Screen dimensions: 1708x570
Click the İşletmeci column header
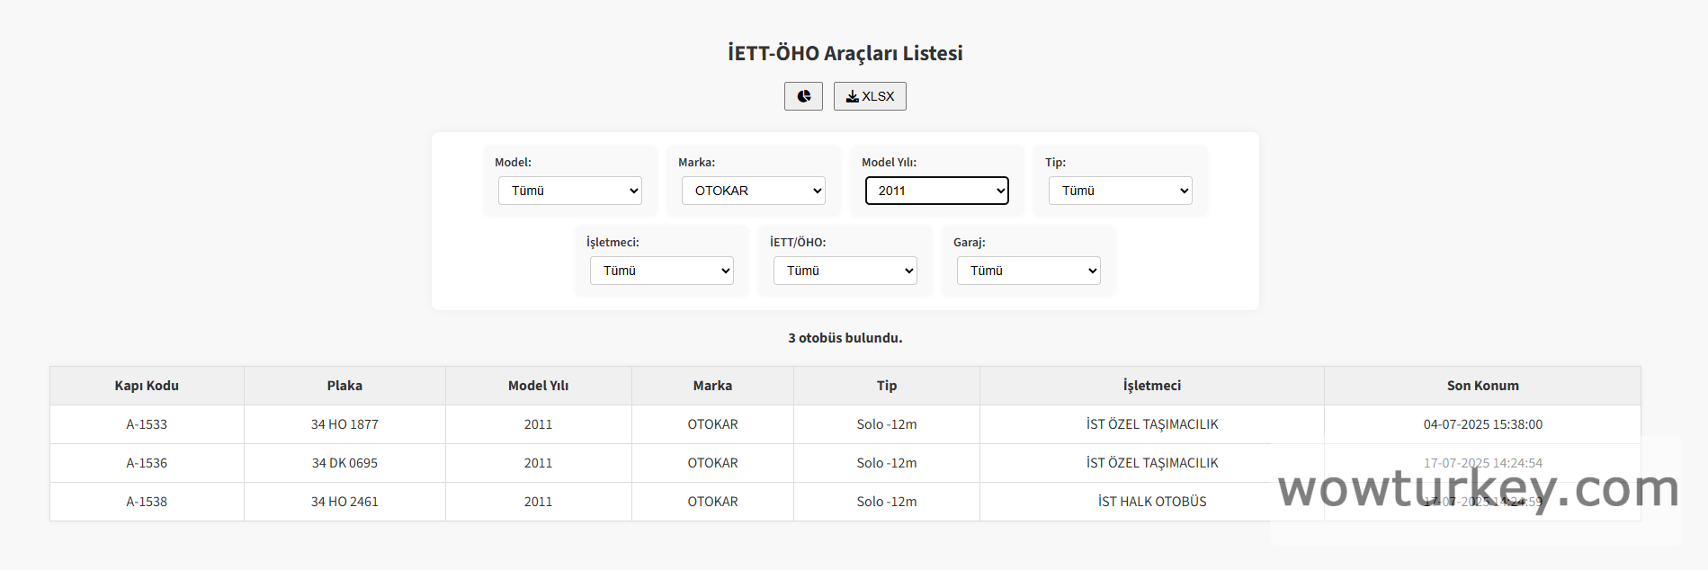(1151, 386)
